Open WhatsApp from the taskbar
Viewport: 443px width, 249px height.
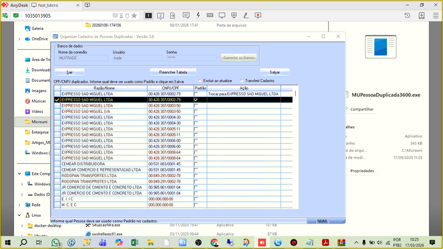[x=56, y=242]
